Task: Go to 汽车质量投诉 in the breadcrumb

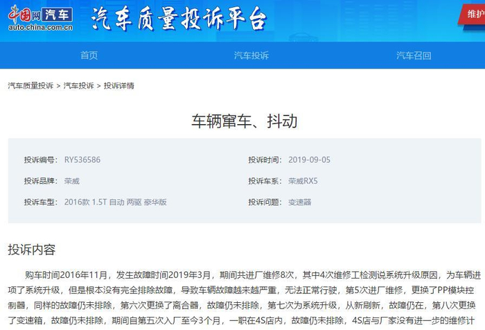Action: pos(30,86)
